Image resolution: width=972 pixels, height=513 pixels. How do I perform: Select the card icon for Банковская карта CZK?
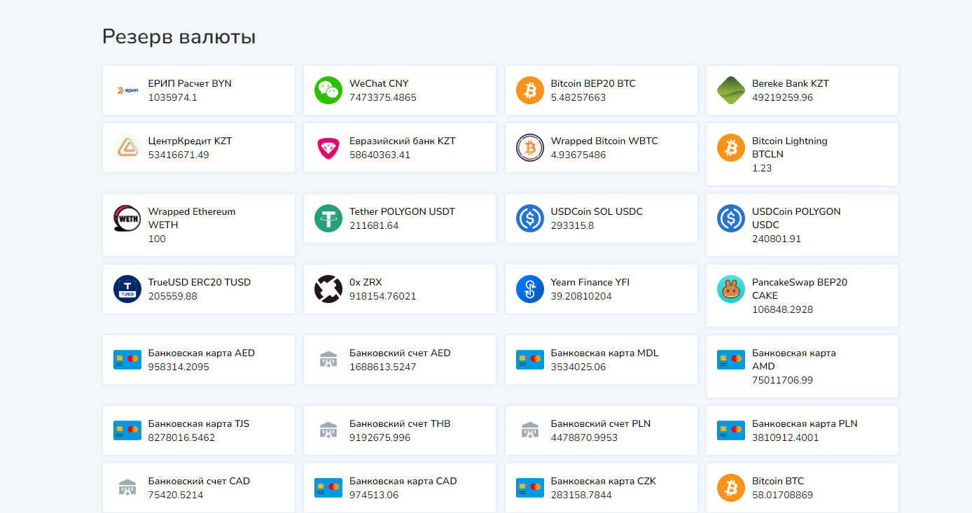pyautogui.click(x=530, y=488)
